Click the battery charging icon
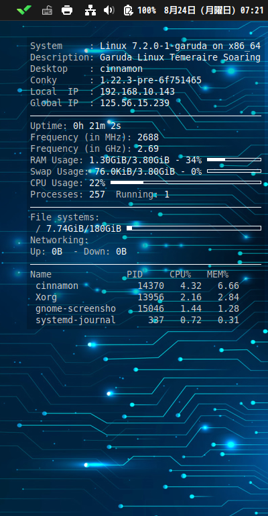 coord(128,11)
